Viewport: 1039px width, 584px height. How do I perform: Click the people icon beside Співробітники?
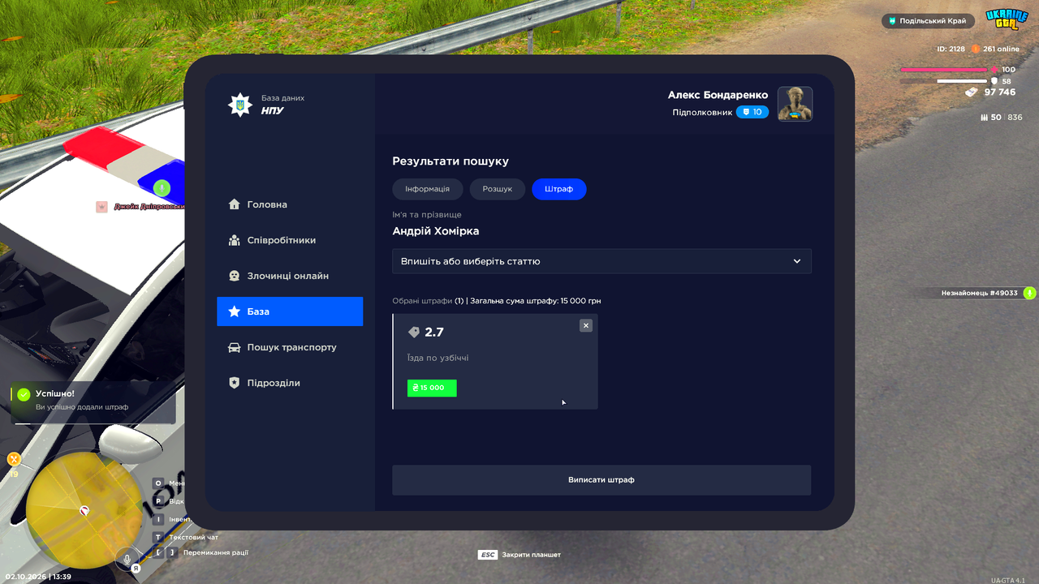(x=235, y=240)
